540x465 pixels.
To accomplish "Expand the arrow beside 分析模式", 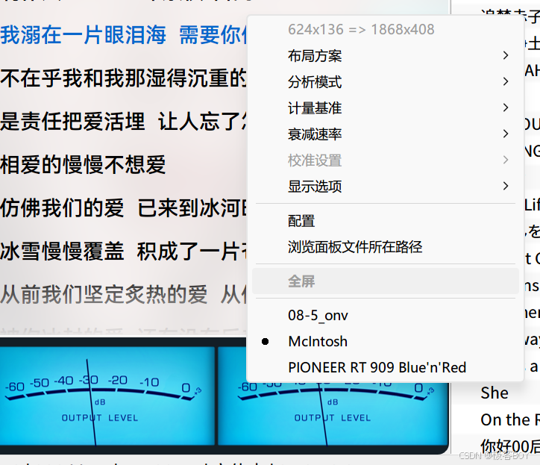I will coord(505,81).
